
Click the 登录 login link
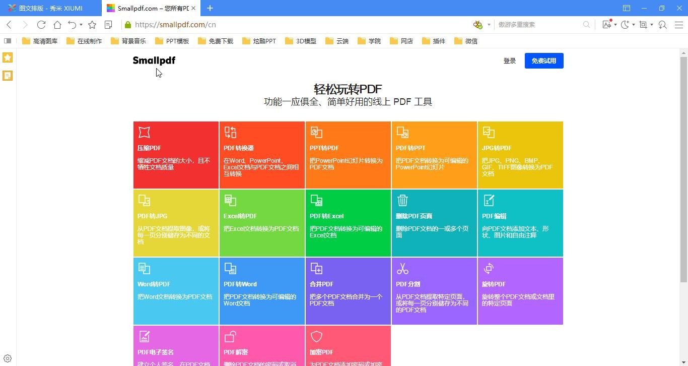509,61
